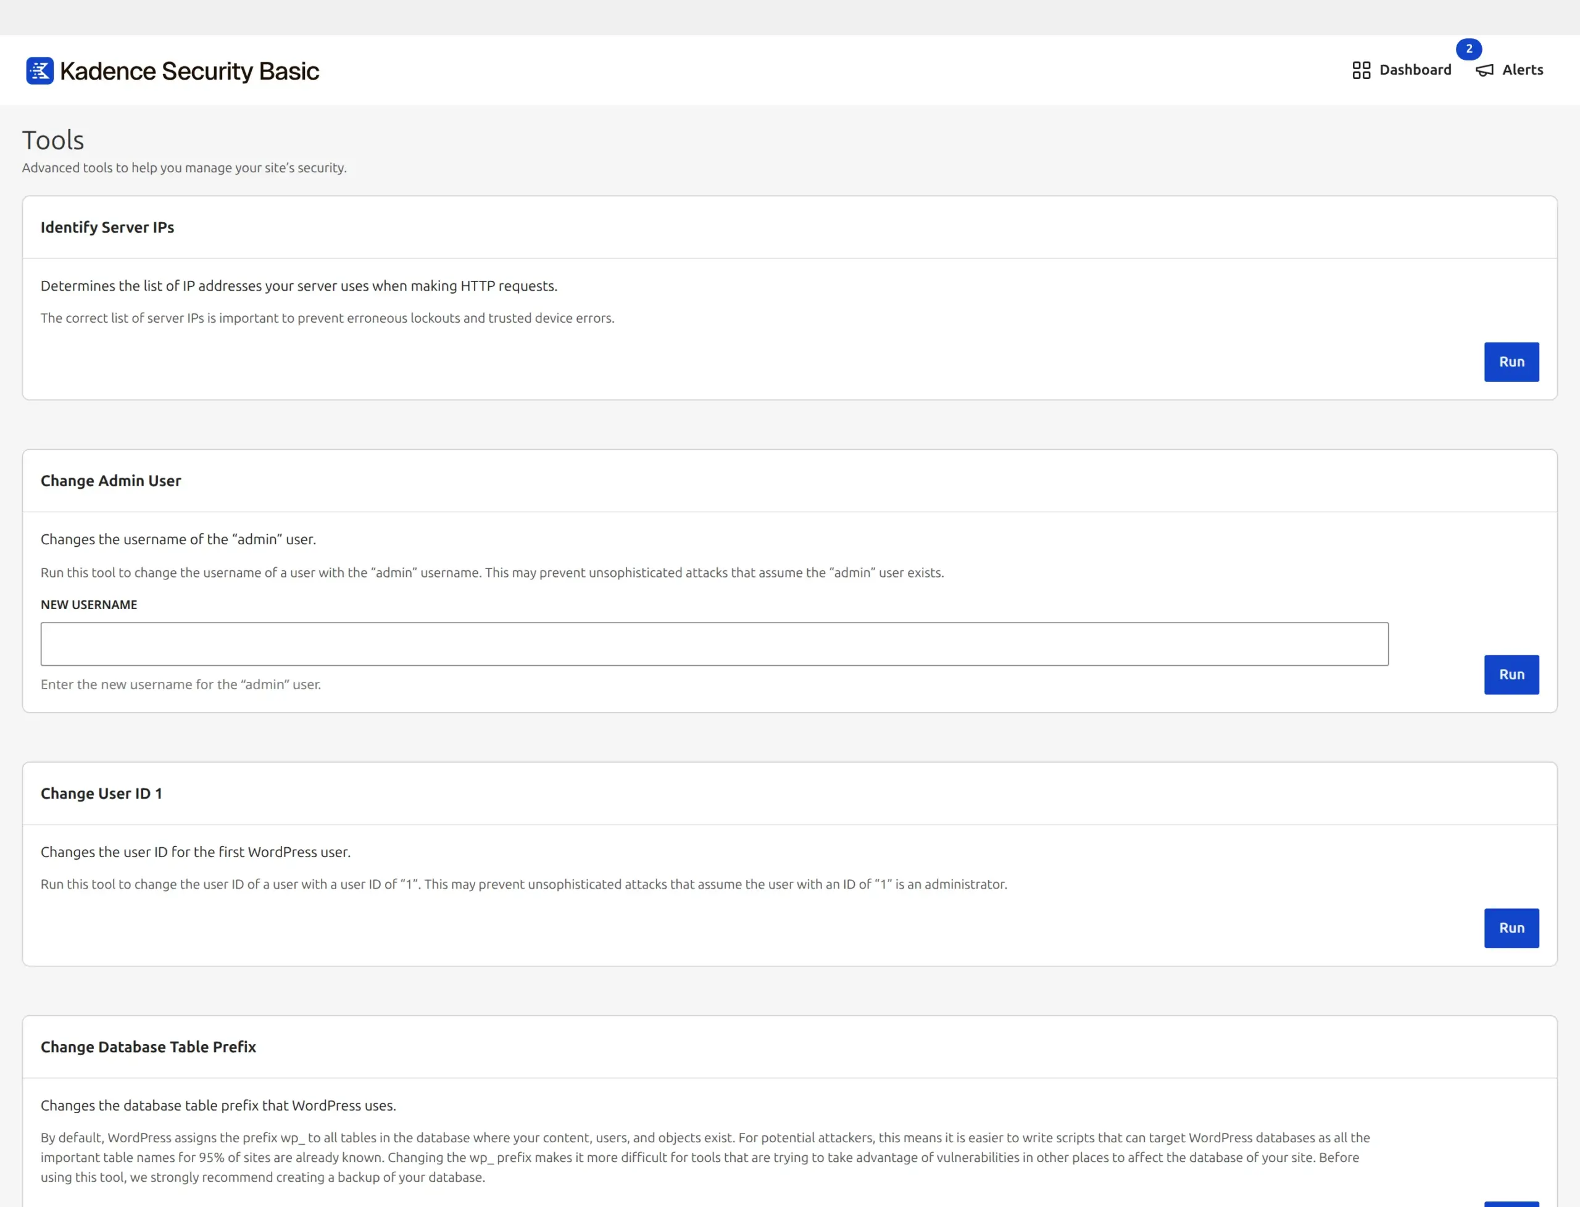This screenshot has width=1580, height=1207.
Task: Click the 'Enter the new username' help text
Action: pos(181,684)
